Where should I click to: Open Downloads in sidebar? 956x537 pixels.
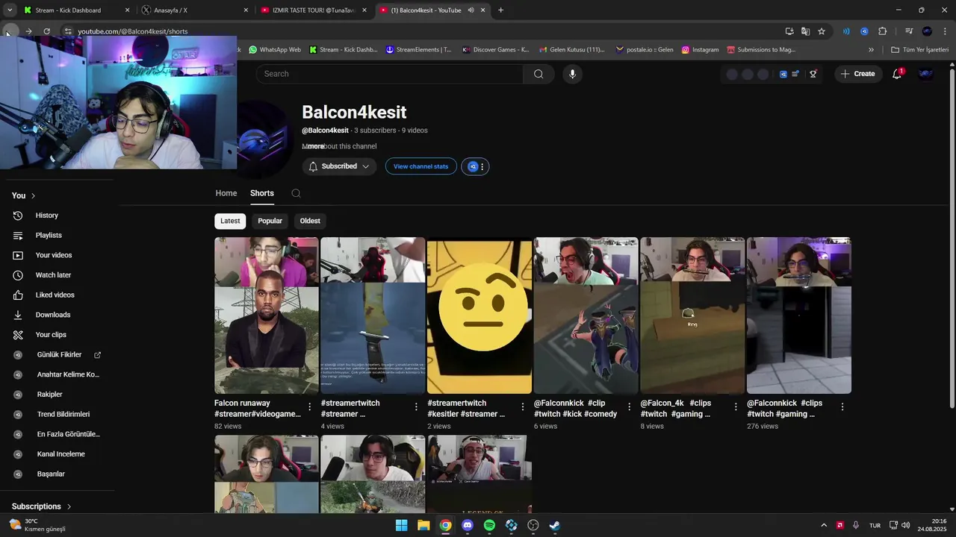[x=53, y=315]
